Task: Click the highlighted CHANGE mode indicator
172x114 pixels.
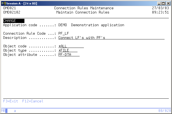Action: click(14, 21)
